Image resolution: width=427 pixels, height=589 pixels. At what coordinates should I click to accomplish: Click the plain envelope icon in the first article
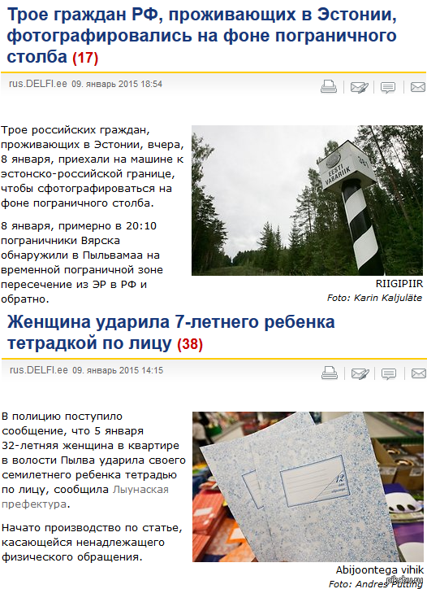pos(418,87)
